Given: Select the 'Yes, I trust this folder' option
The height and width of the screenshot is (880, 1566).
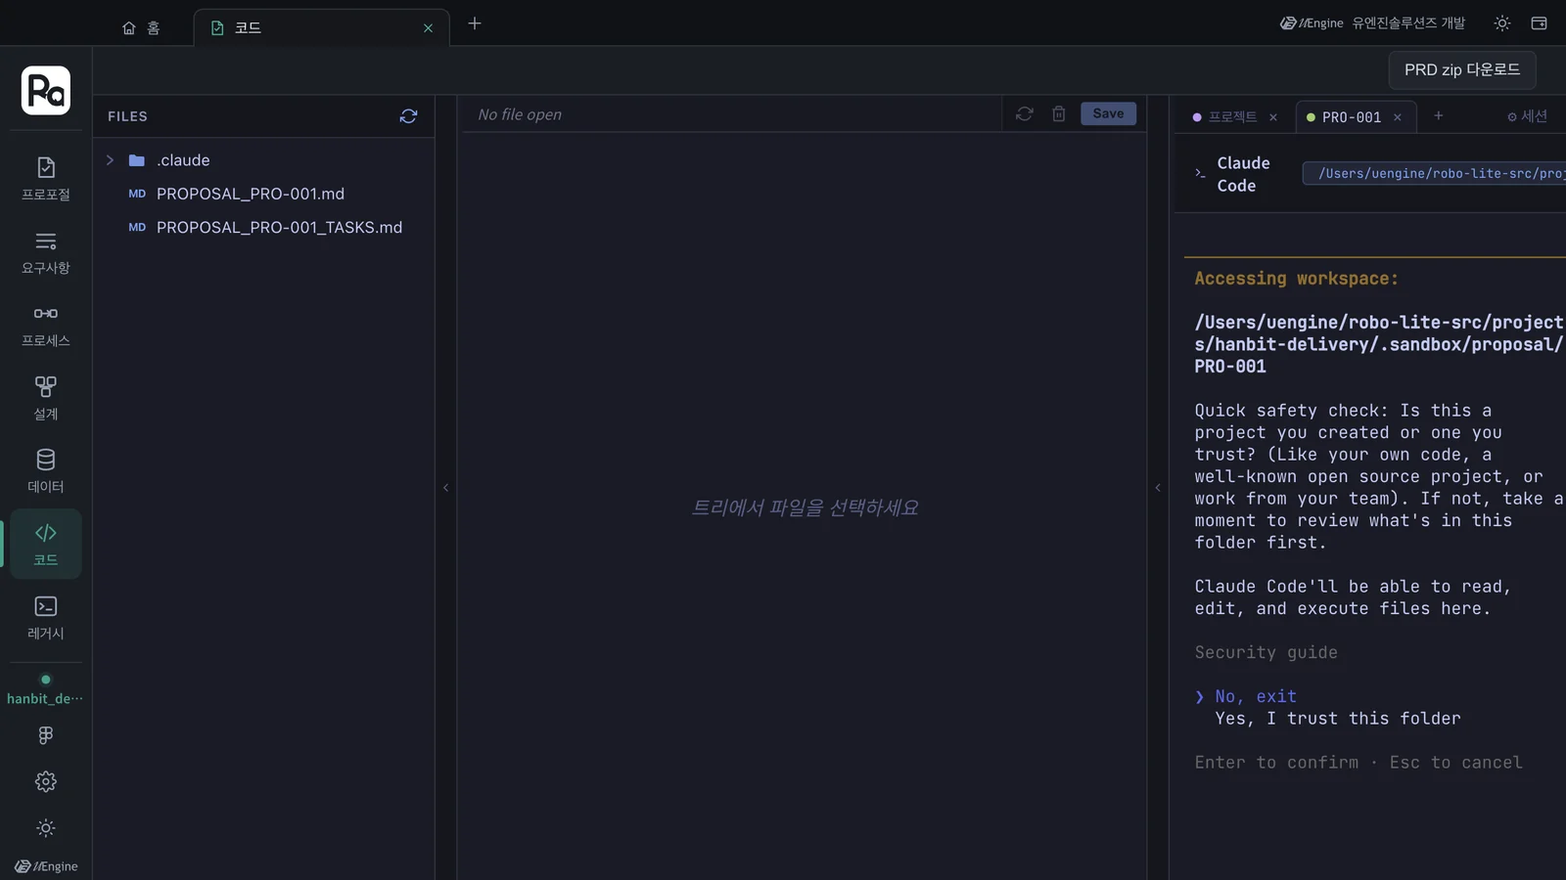Looking at the screenshot, I should (x=1337, y=719).
